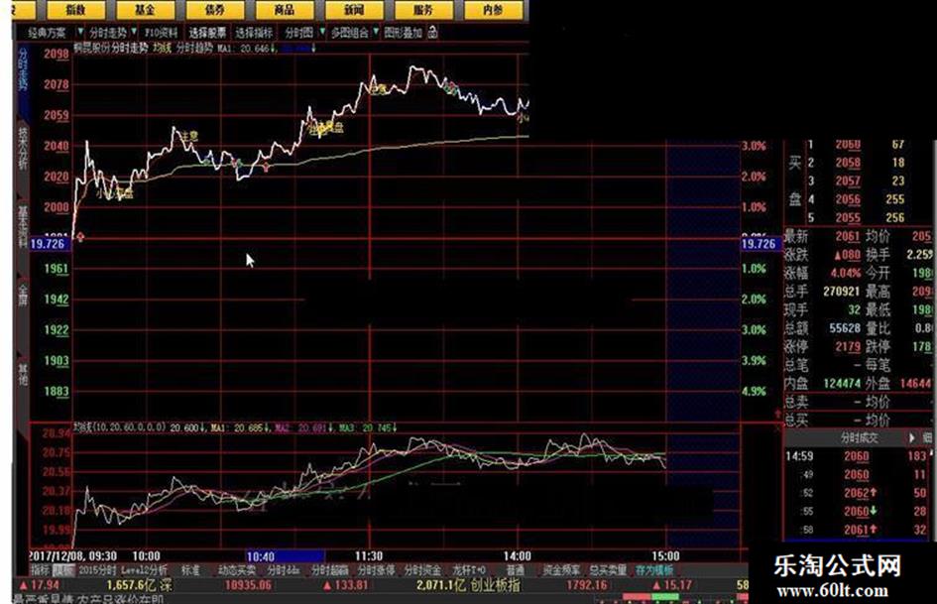The height and width of the screenshot is (604, 937).
Task: Click the 内盘 value 124474
Action: coord(842,383)
